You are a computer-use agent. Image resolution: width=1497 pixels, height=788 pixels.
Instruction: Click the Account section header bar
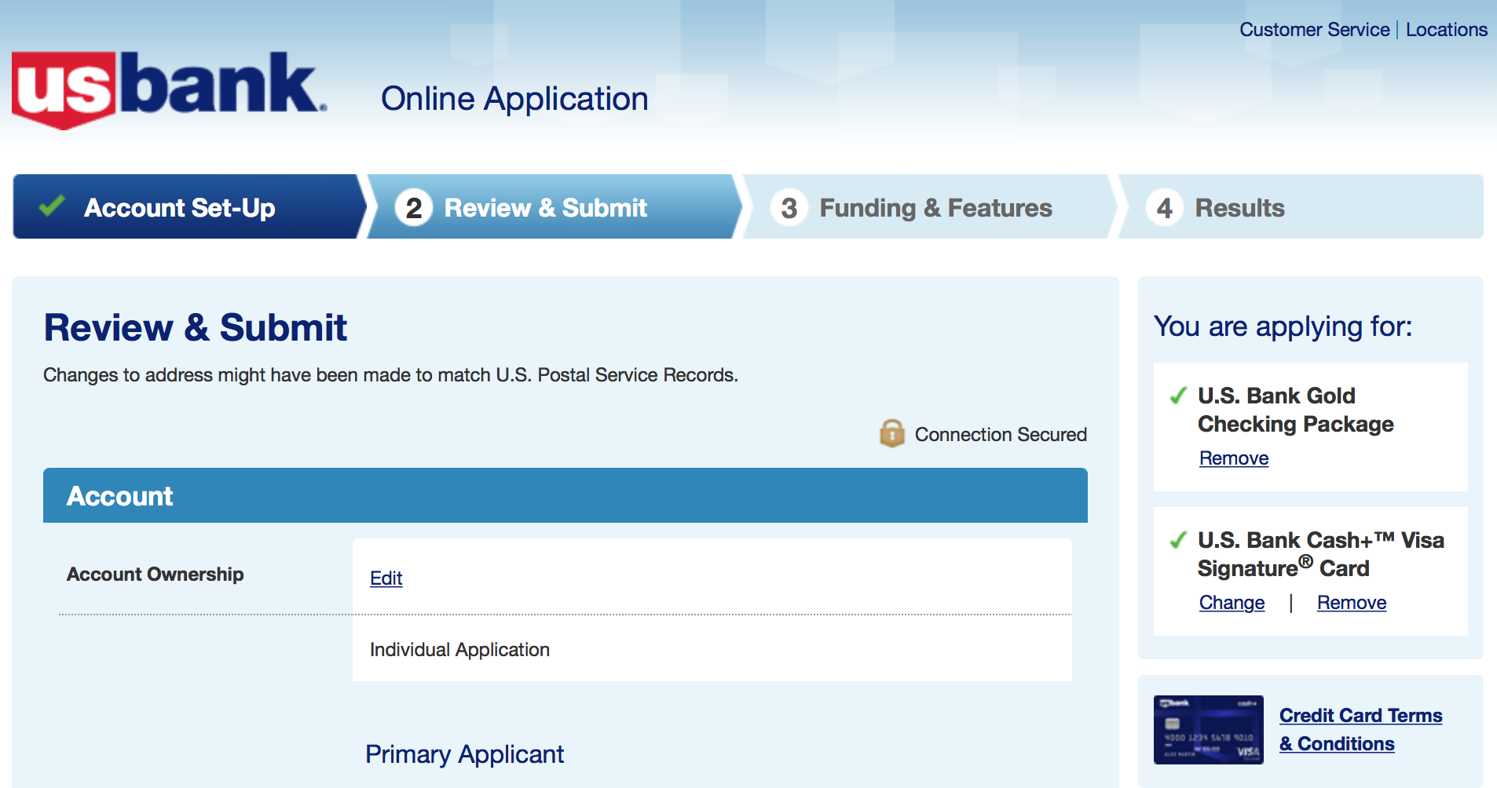coord(565,495)
